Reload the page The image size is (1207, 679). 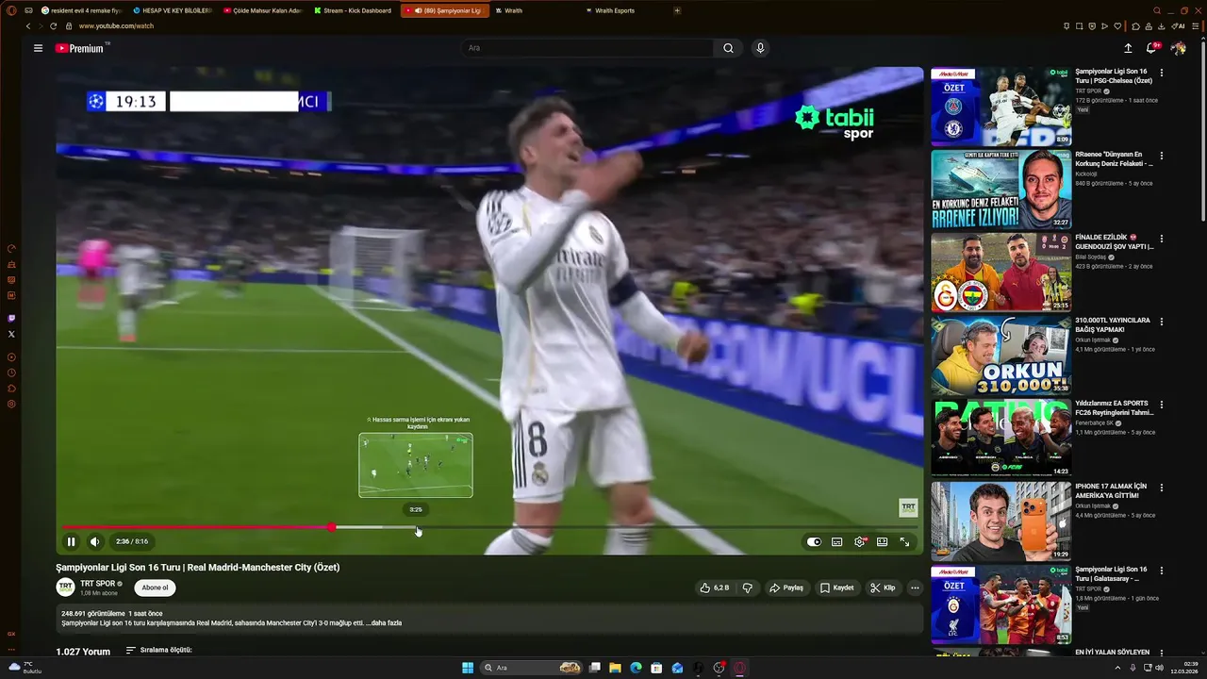[x=53, y=26]
